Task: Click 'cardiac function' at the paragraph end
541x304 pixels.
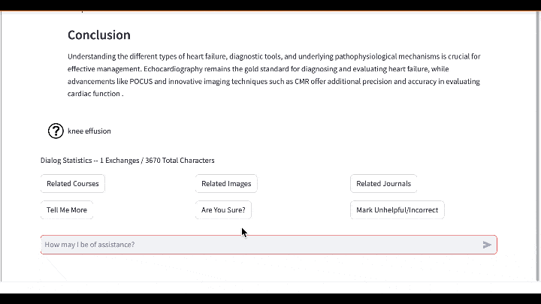Action: tap(93, 95)
